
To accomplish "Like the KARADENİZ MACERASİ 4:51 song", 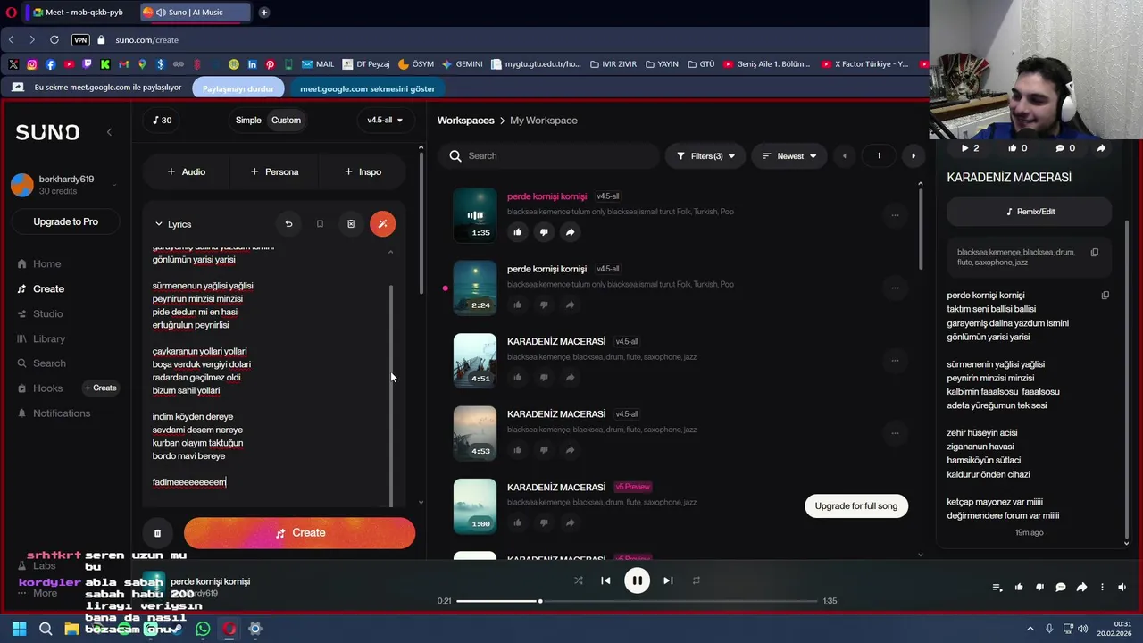I will 517,378.
